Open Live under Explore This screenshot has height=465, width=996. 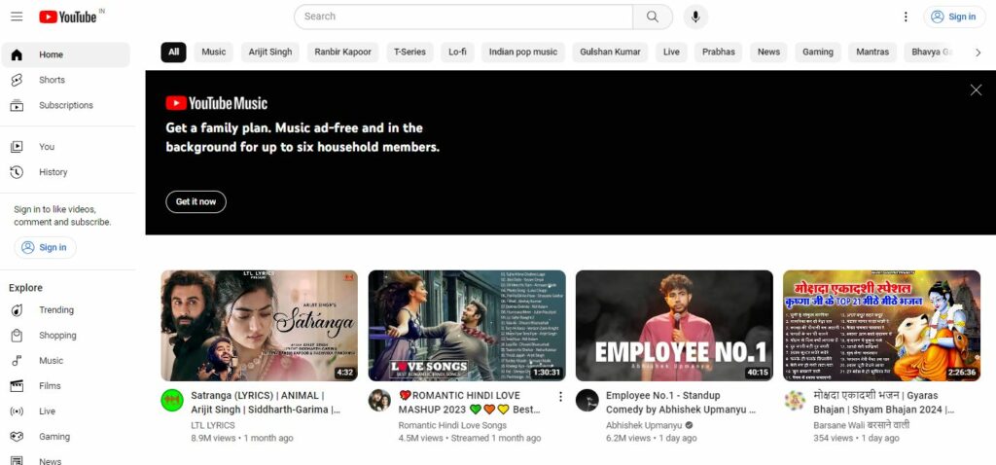click(x=65, y=411)
